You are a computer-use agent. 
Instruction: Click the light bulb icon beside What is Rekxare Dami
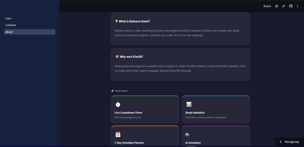116,21
